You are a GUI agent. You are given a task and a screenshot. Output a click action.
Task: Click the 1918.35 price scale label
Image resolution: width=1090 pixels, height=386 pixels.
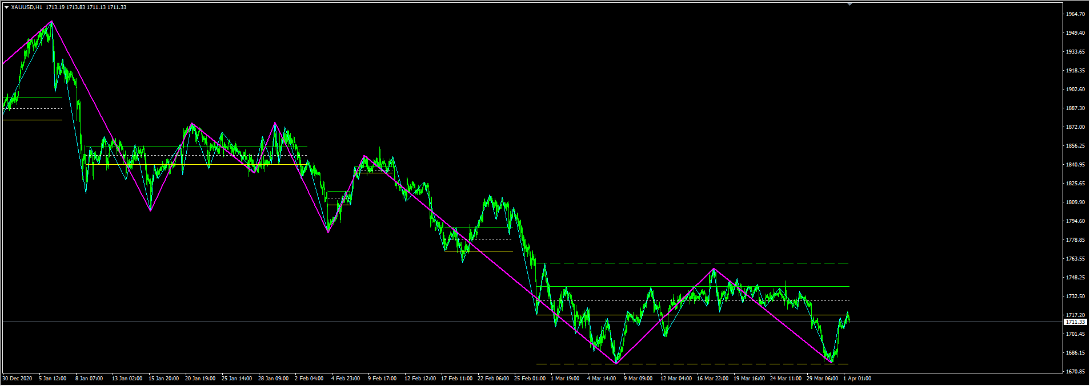coord(1075,71)
